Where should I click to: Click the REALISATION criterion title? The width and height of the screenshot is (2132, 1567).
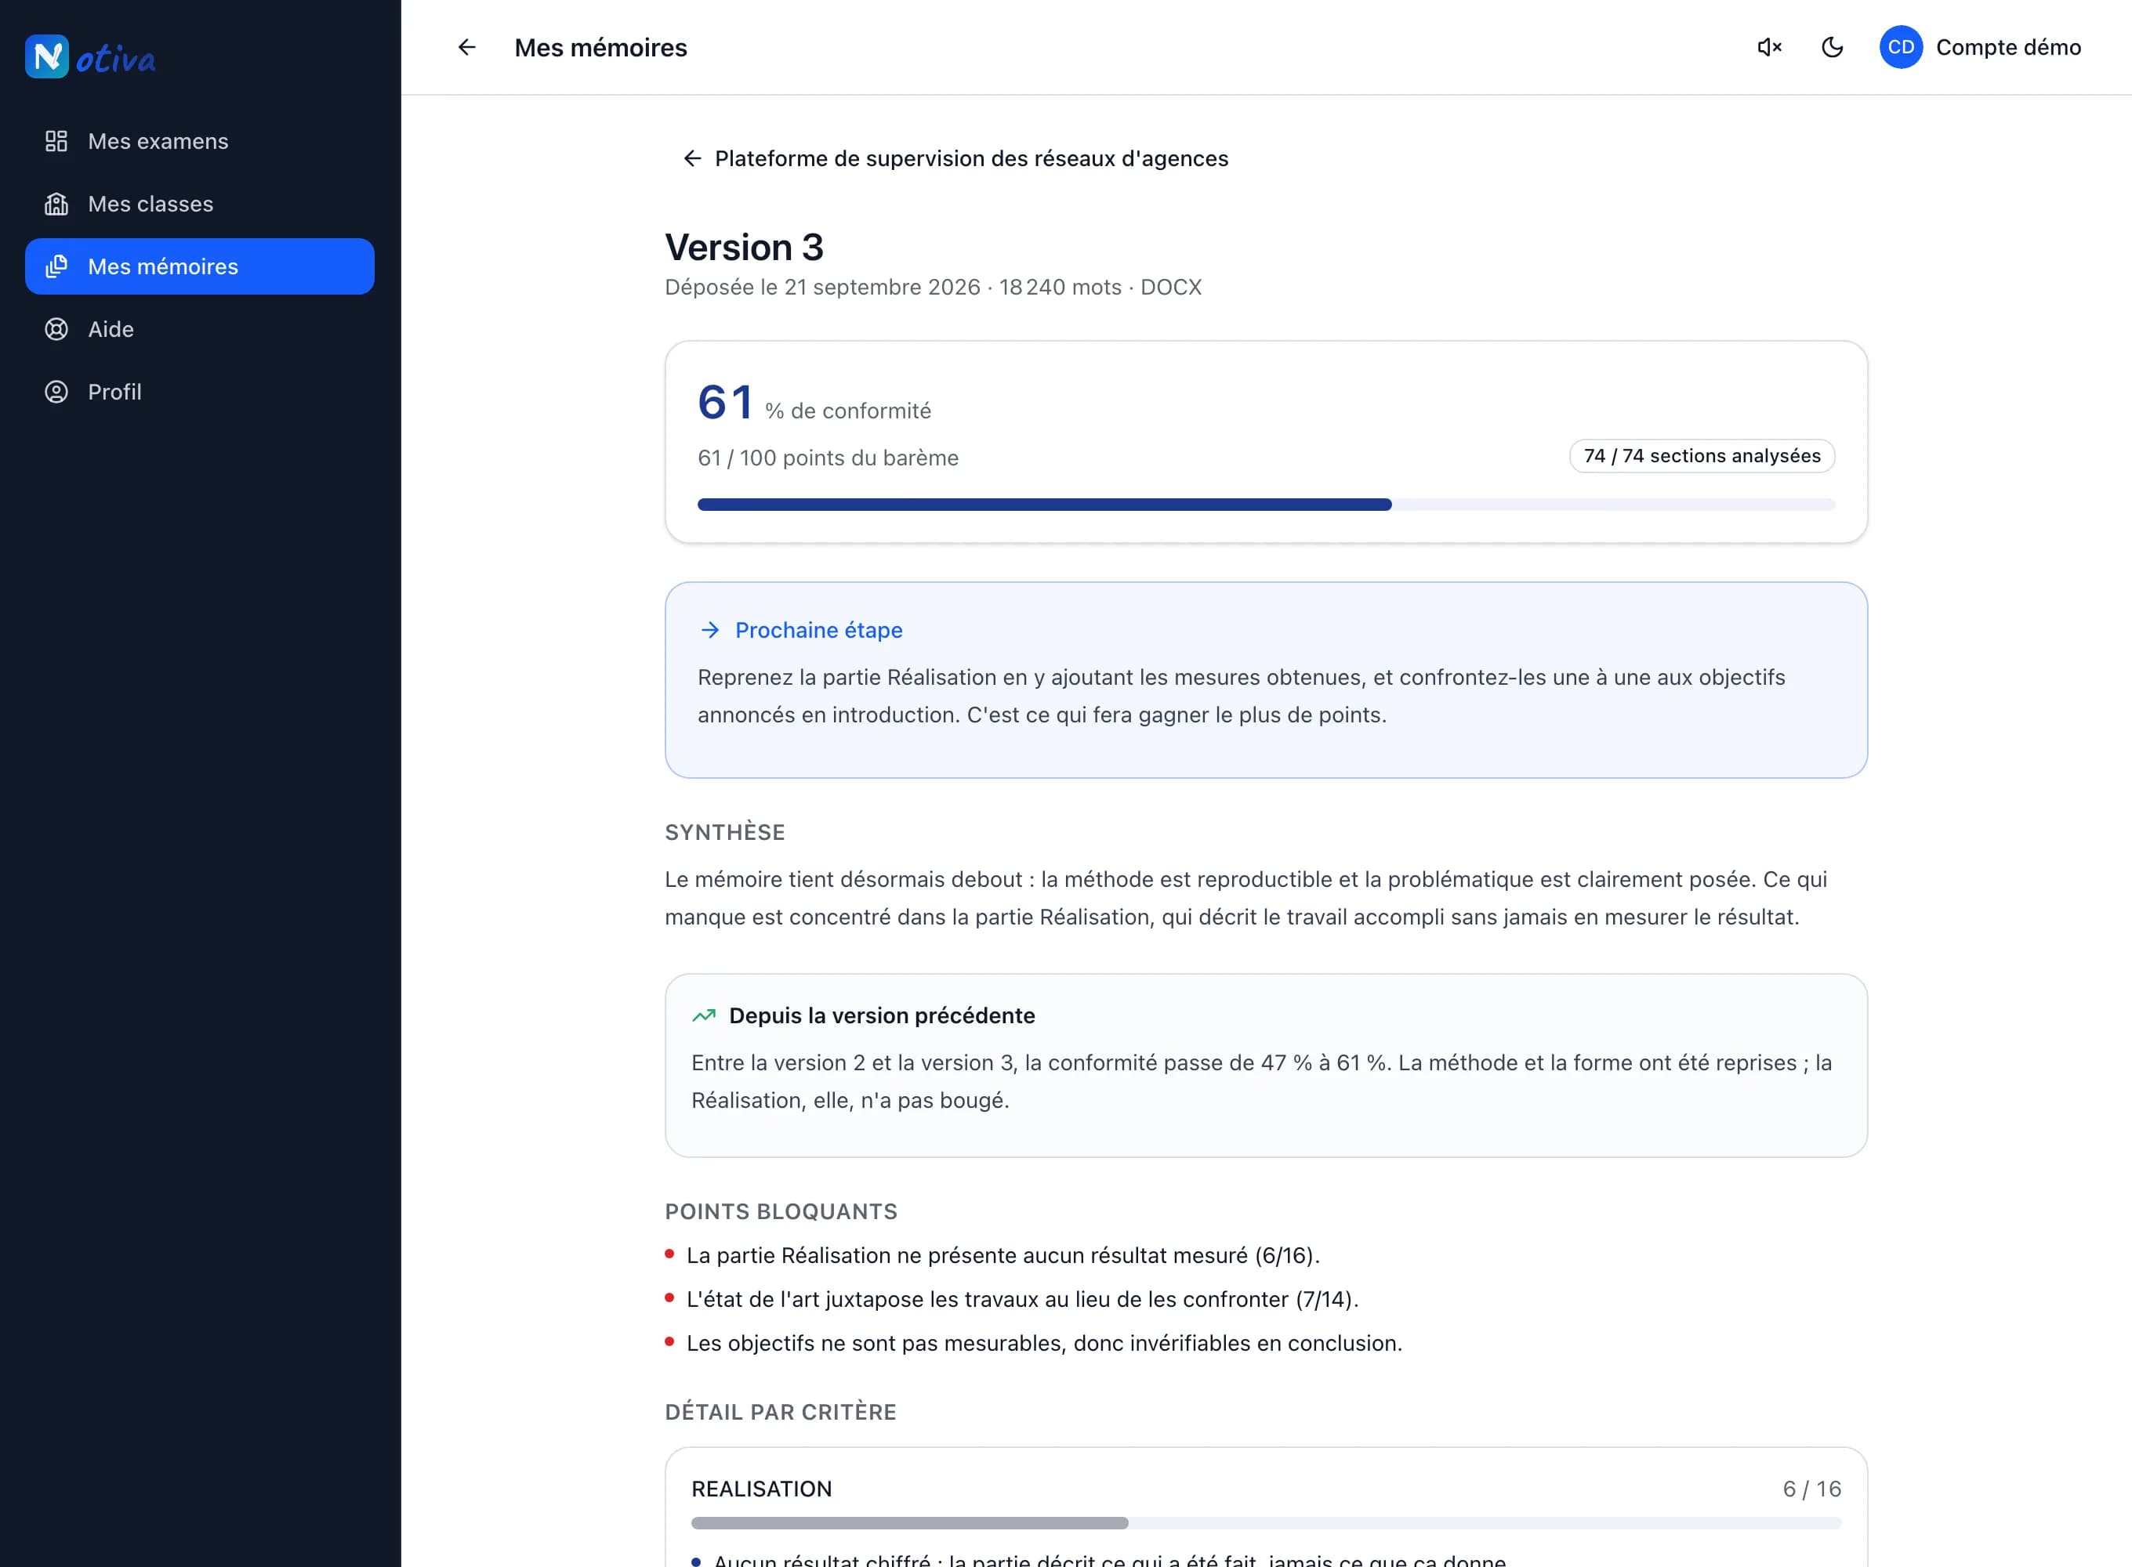tap(761, 1489)
